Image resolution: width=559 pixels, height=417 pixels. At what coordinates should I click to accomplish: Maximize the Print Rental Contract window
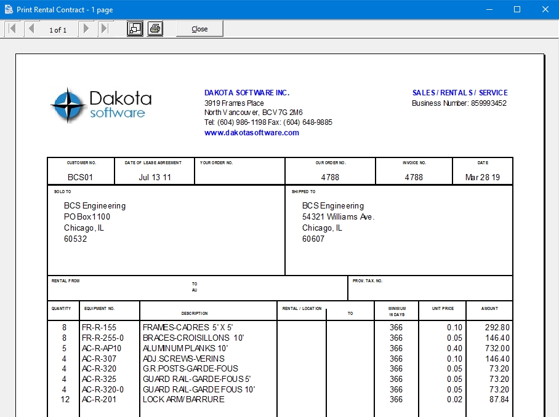point(517,10)
